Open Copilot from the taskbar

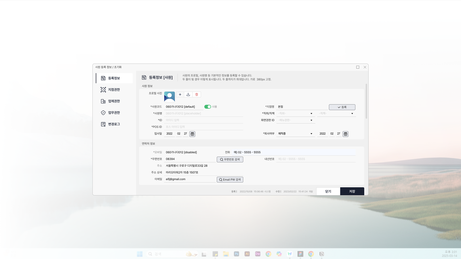click(x=279, y=254)
